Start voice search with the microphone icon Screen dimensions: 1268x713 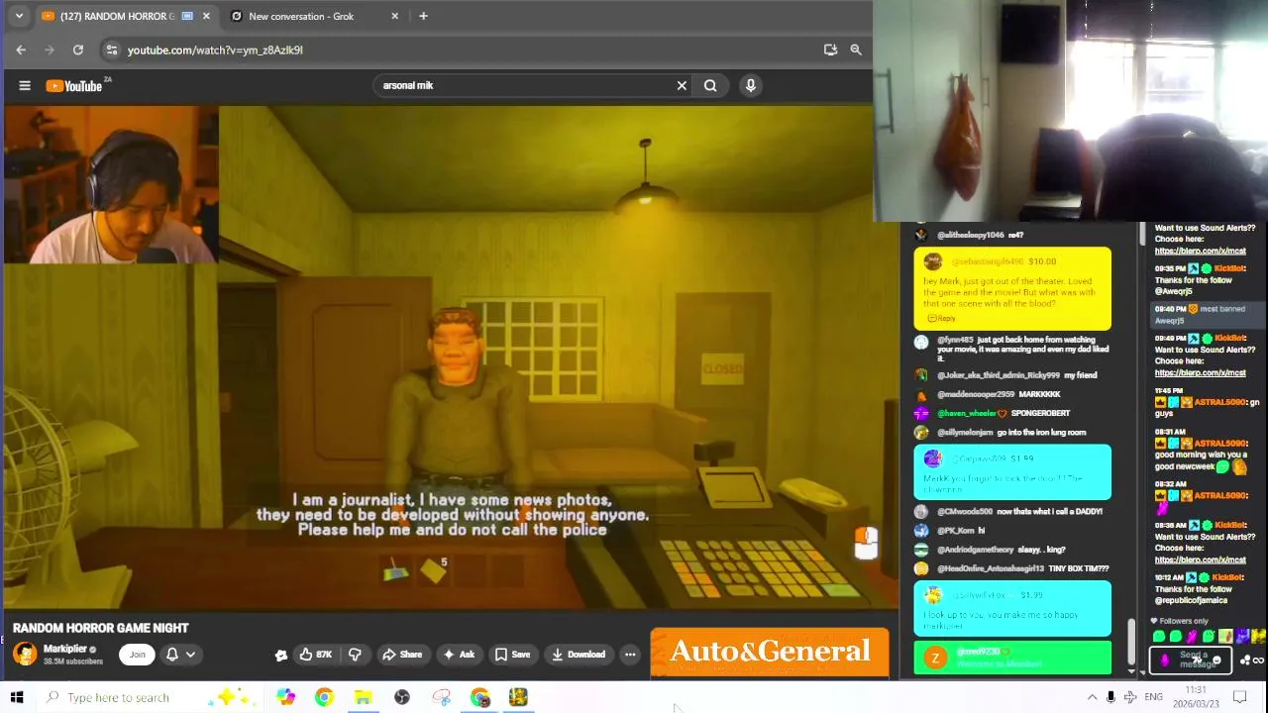pos(751,85)
